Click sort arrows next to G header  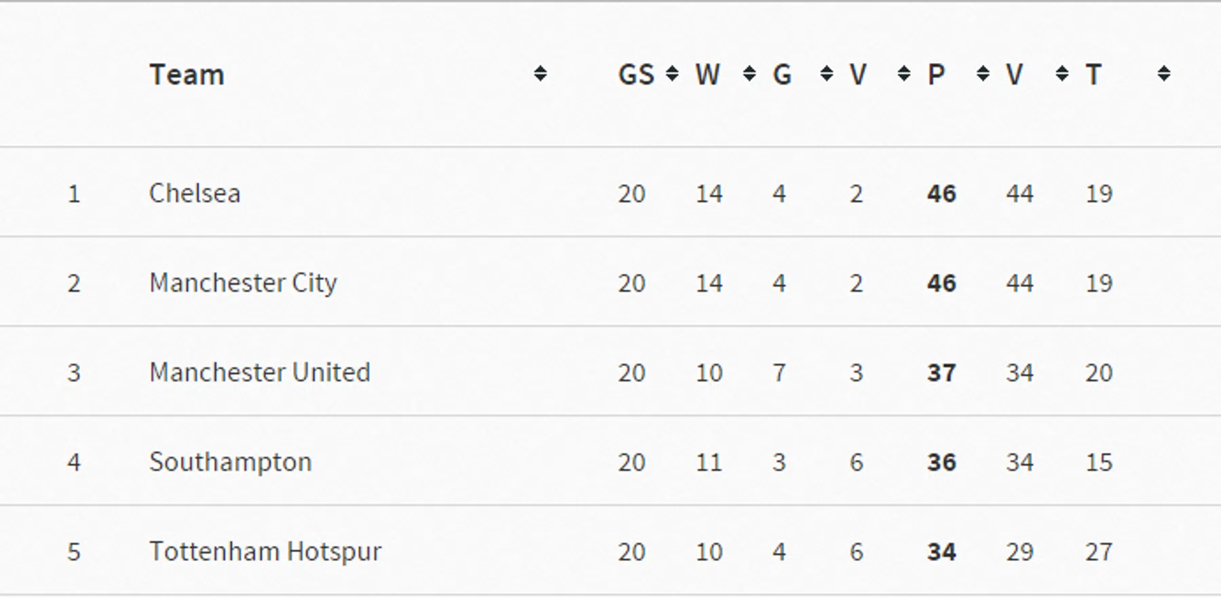[827, 74]
